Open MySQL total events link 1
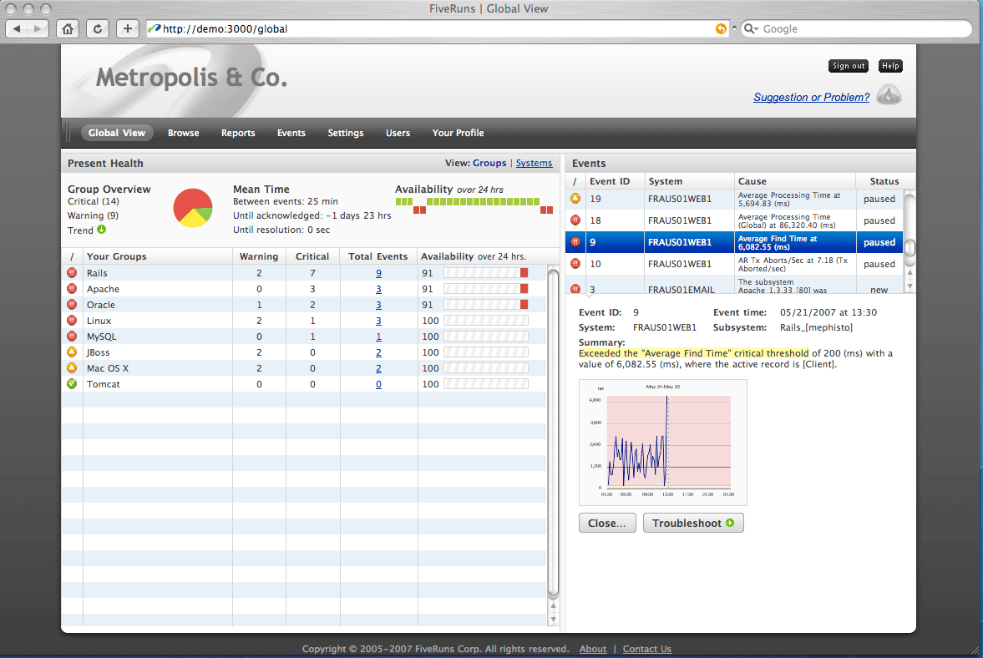Image resolution: width=983 pixels, height=658 pixels. pos(378,337)
